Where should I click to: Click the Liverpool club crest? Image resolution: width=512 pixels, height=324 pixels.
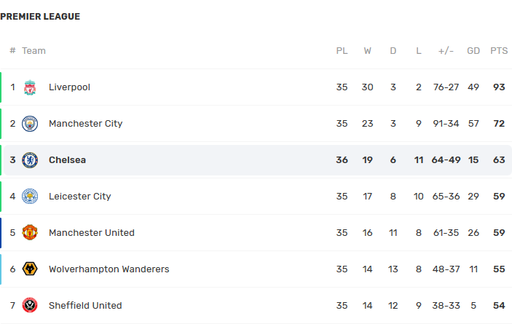tap(30, 87)
